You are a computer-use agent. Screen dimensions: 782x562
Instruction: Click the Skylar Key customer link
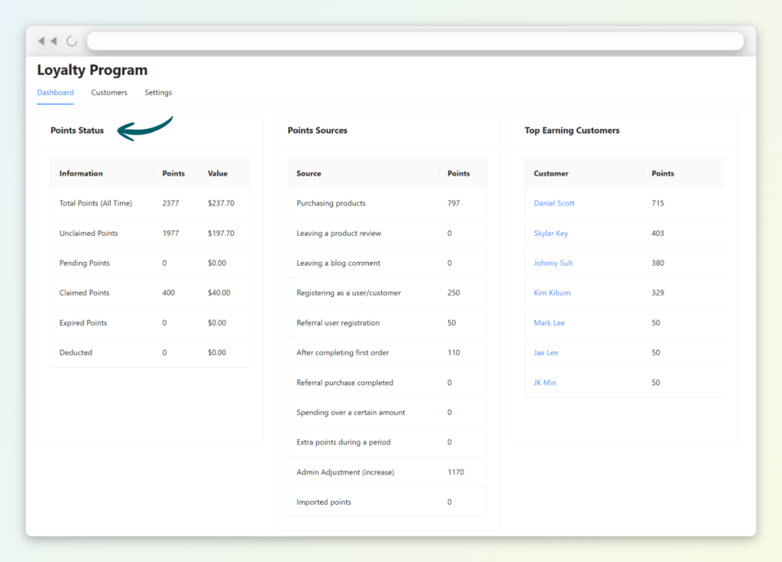(551, 233)
